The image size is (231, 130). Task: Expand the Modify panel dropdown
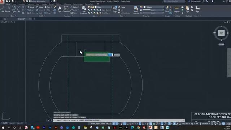[x=42, y=16]
